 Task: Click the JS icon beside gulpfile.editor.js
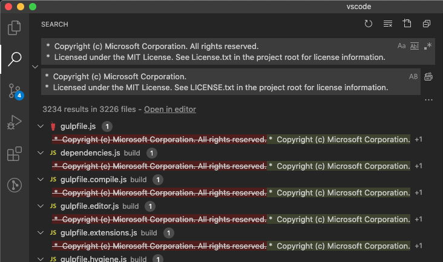(x=53, y=206)
